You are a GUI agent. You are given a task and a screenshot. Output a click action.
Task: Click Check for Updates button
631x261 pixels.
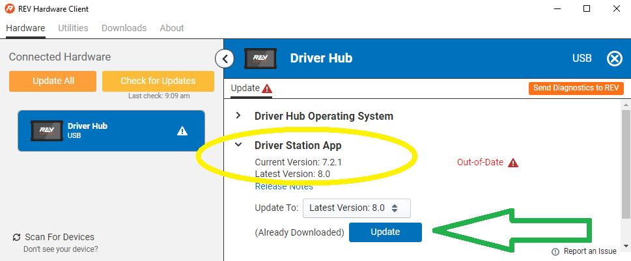tap(158, 81)
